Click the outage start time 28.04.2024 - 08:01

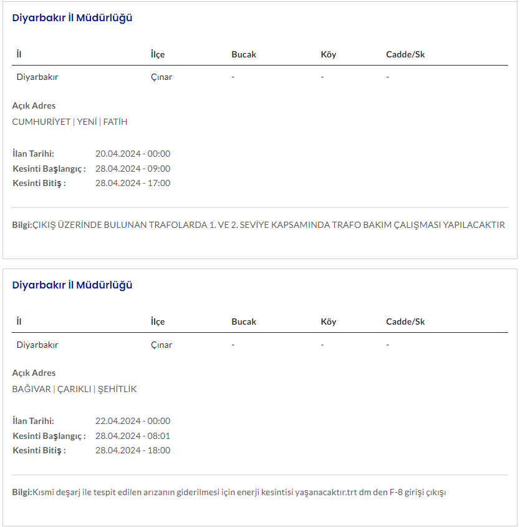pos(133,436)
